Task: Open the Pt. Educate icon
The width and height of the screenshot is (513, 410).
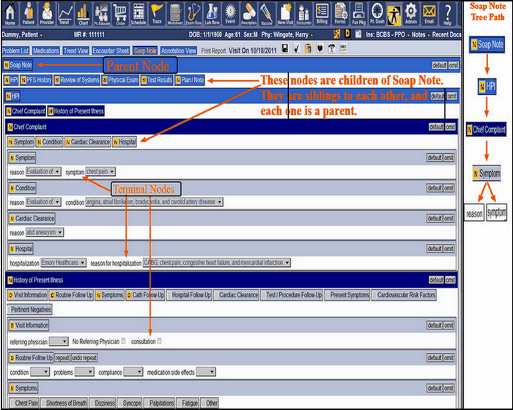Action: click(x=102, y=13)
